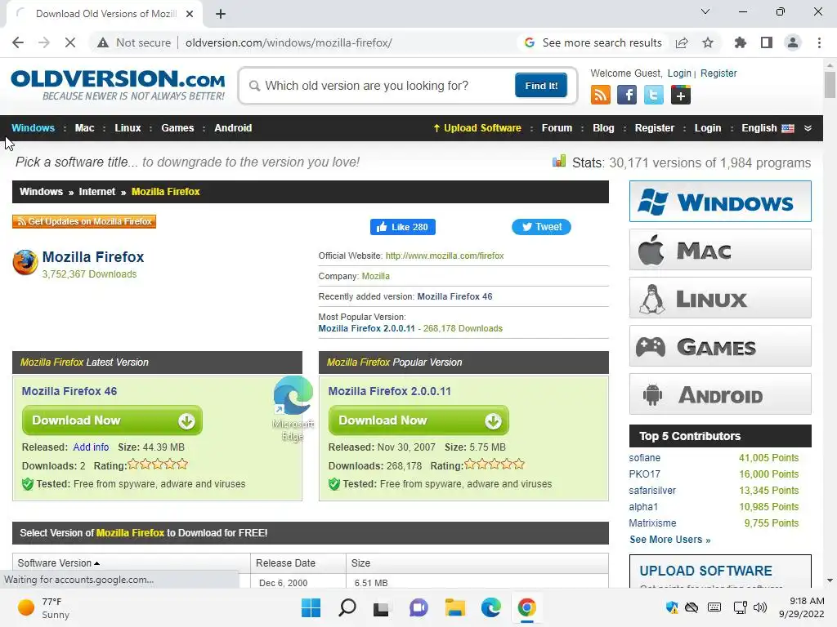Open Mozilla company link
The image size is (837, 627).
point(376,276)
